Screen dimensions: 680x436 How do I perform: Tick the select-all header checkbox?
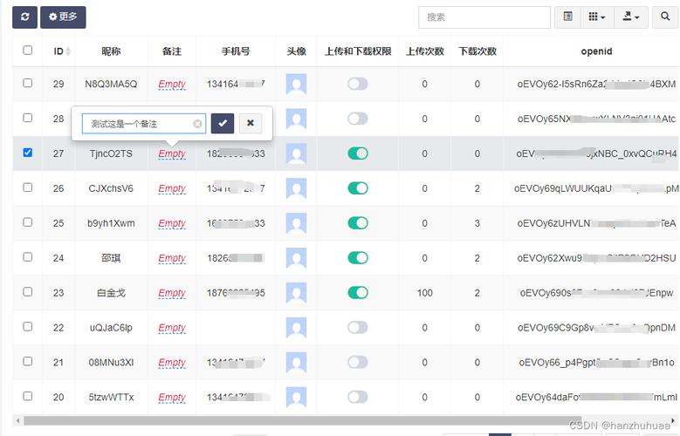27,51
